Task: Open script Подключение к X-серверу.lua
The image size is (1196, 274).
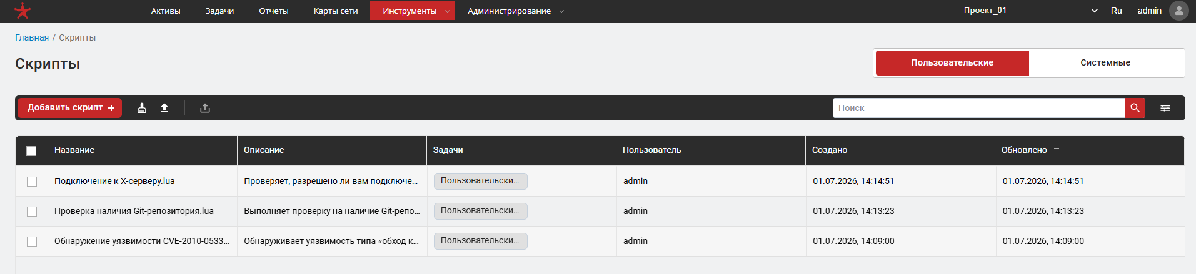Action: (114, 181)
